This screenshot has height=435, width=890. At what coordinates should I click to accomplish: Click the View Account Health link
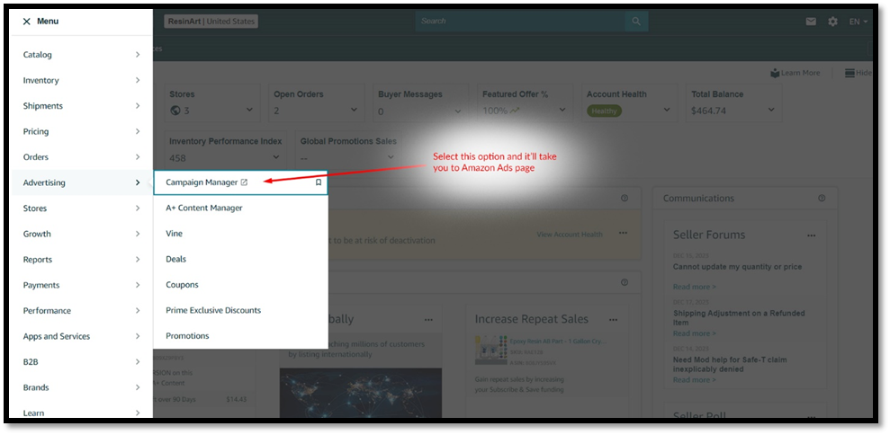(570, 235)
